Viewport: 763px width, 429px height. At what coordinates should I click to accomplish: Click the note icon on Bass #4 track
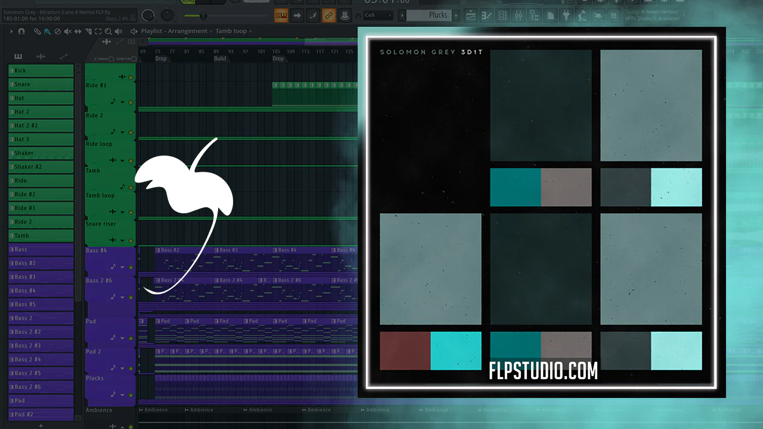point(113,266)
